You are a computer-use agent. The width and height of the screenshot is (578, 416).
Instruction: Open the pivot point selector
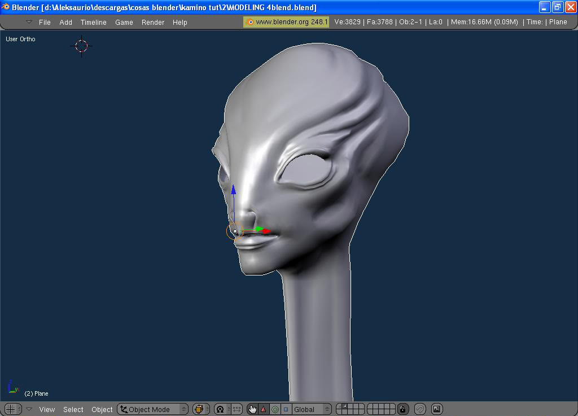[220, 409]
